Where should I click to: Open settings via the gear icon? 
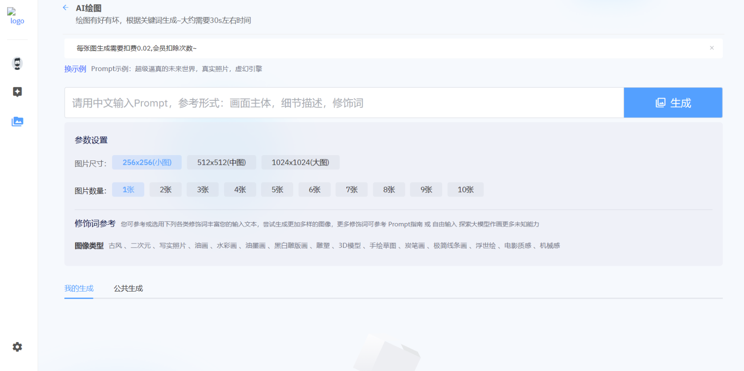(17, 347)
